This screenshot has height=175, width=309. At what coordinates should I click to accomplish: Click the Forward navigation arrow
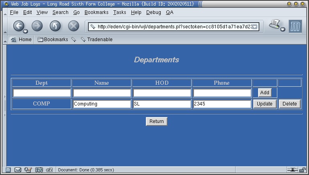(x=37, y=26)
